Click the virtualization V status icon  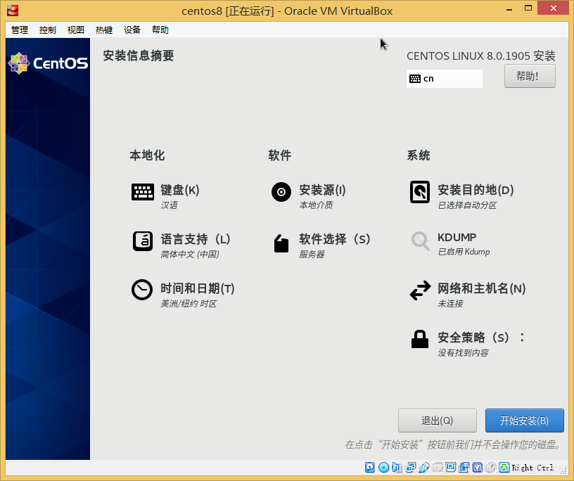478,467
